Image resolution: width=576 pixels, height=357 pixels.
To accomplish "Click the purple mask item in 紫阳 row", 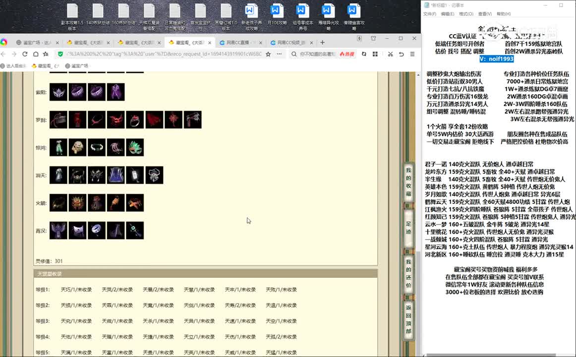I will (x=58, y=92).
